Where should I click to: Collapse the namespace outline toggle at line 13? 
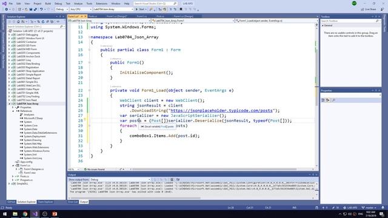click(89, 37)
